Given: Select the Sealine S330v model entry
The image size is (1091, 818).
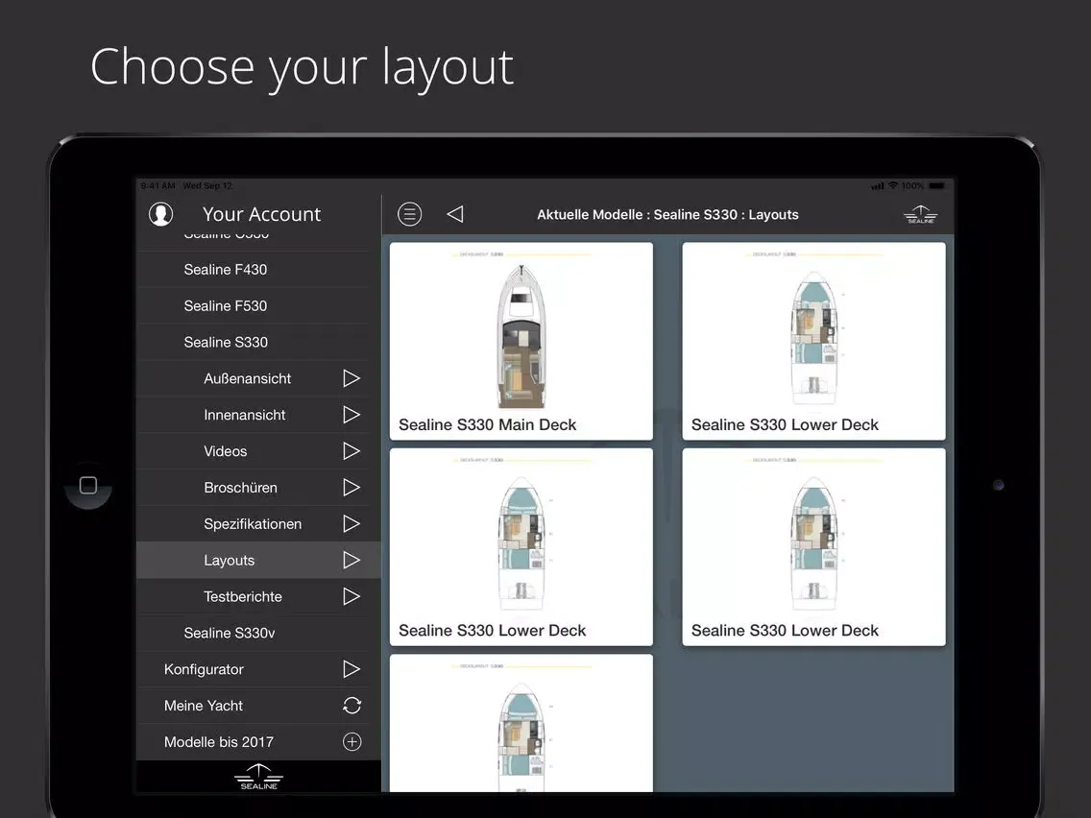Looking at the screenshot, I should (x=230, y=633).
